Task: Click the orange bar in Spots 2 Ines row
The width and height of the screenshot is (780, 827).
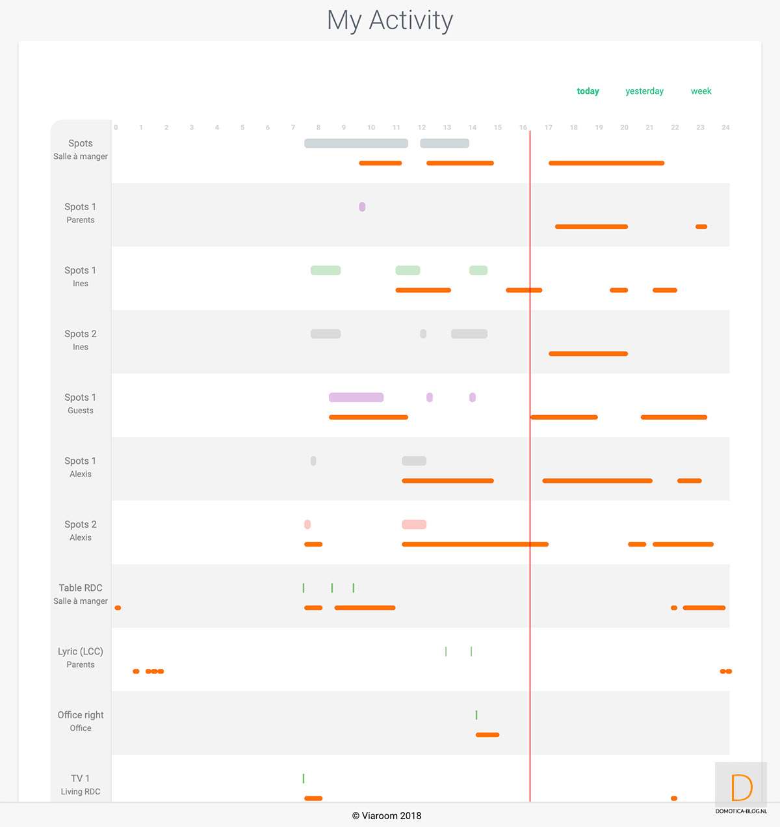Action: click(x=588, y=354)
